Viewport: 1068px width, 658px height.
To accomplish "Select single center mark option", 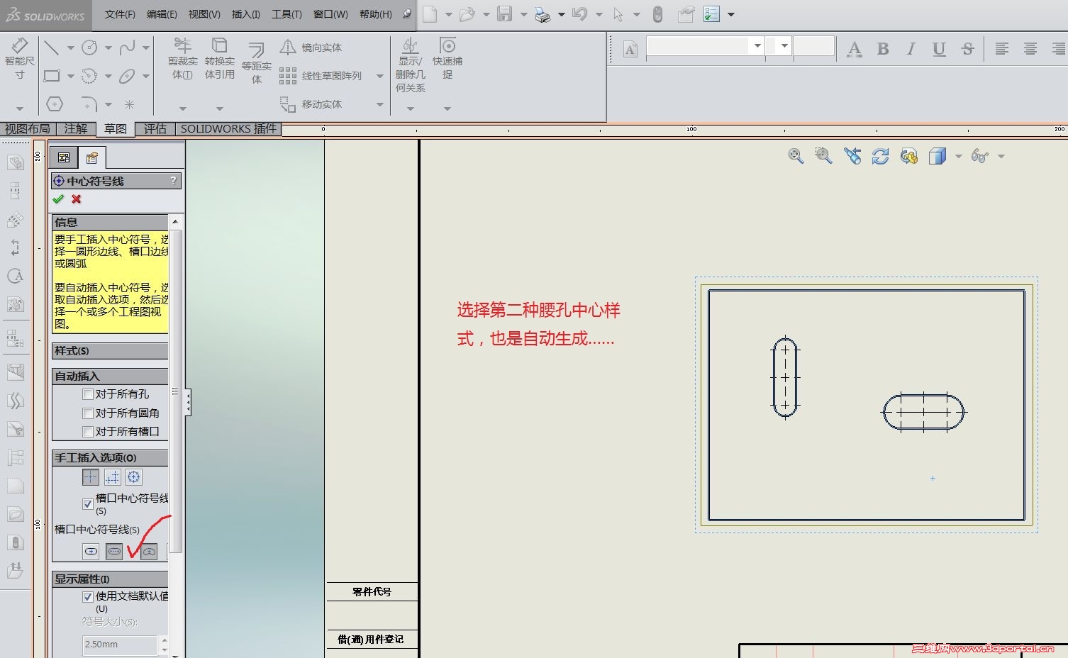I will click(91, 477).
